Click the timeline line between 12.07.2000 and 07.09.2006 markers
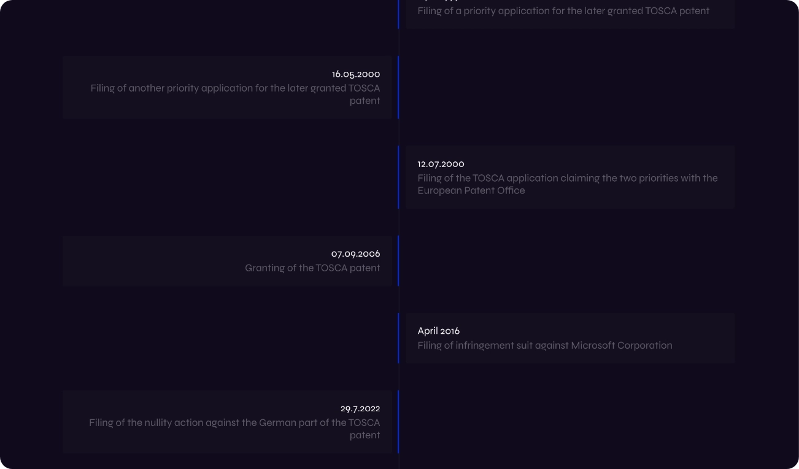The height and width of the screenshot is (469, 799). click(x=399, y=222)
